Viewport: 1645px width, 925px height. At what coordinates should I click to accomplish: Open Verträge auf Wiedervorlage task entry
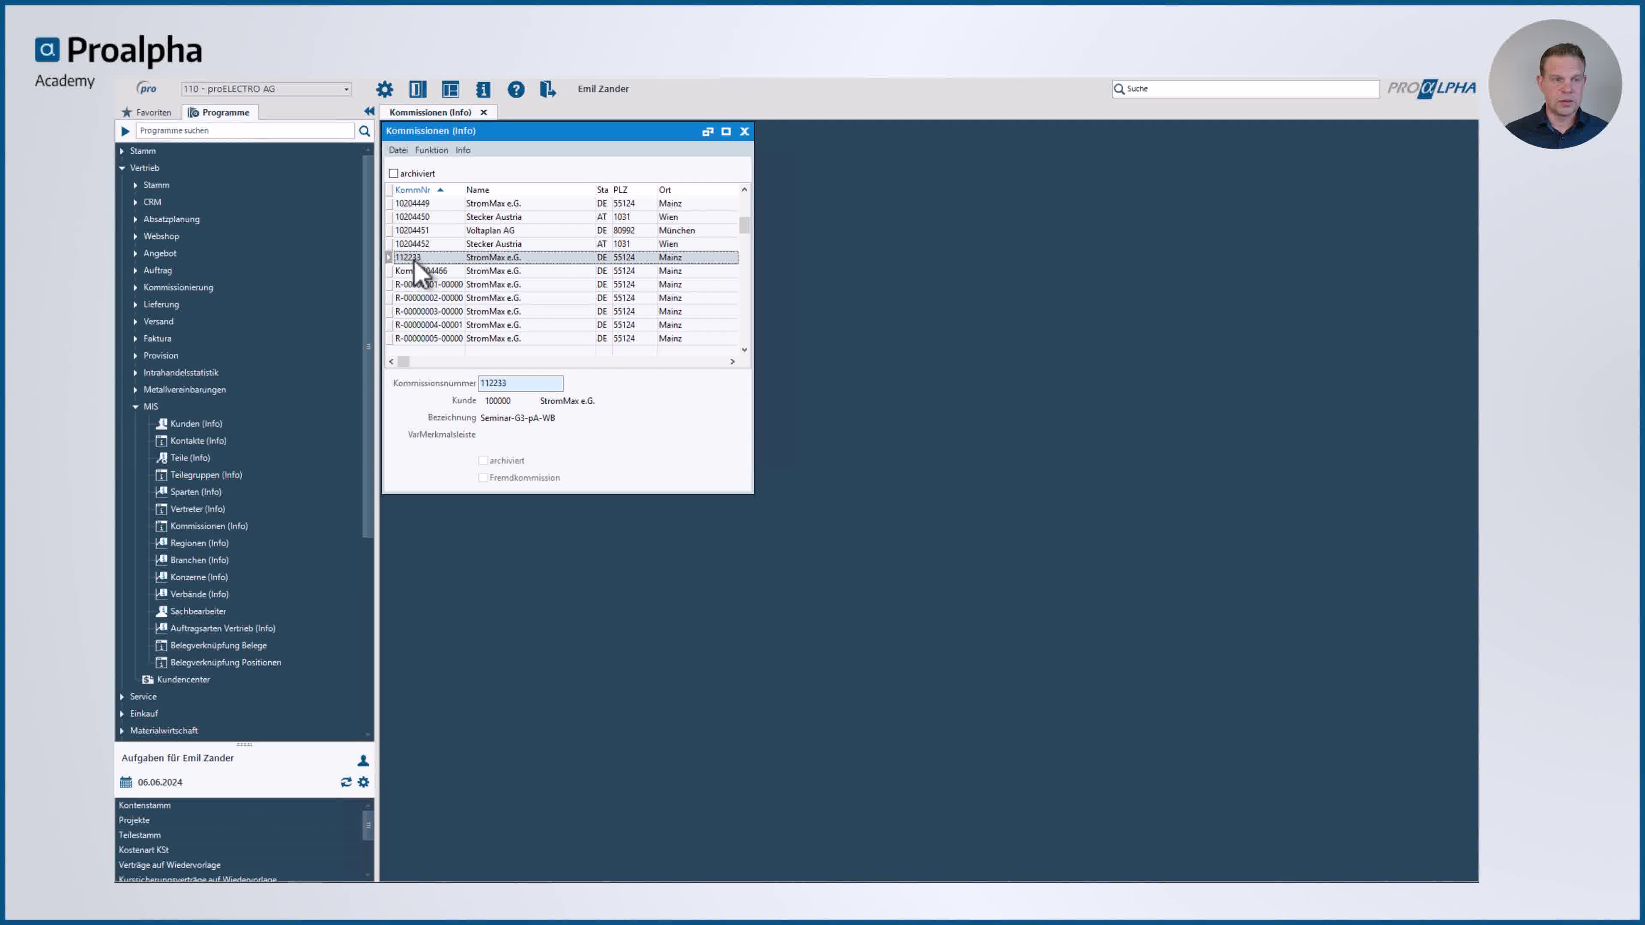(x=170, y=865)
